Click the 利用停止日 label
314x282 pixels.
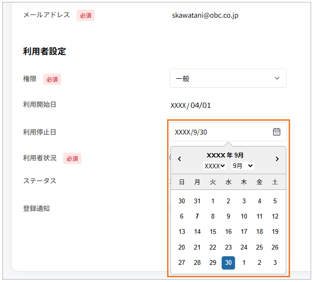[x=39, y=132]
